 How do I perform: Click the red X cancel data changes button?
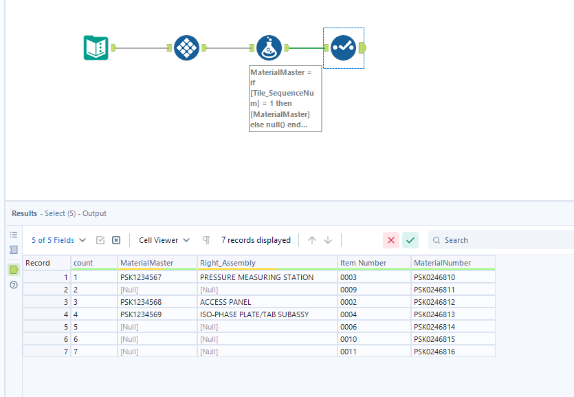[x=391, y=240]
